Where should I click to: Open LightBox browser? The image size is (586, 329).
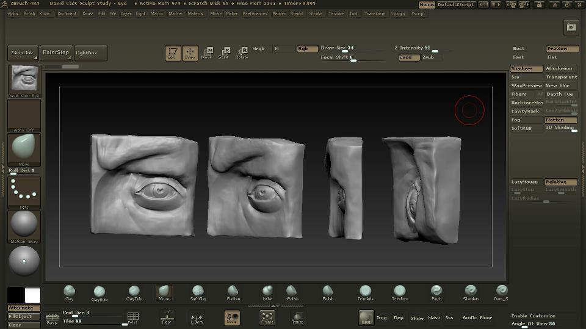pyautogui.click(x=90, y=52)
